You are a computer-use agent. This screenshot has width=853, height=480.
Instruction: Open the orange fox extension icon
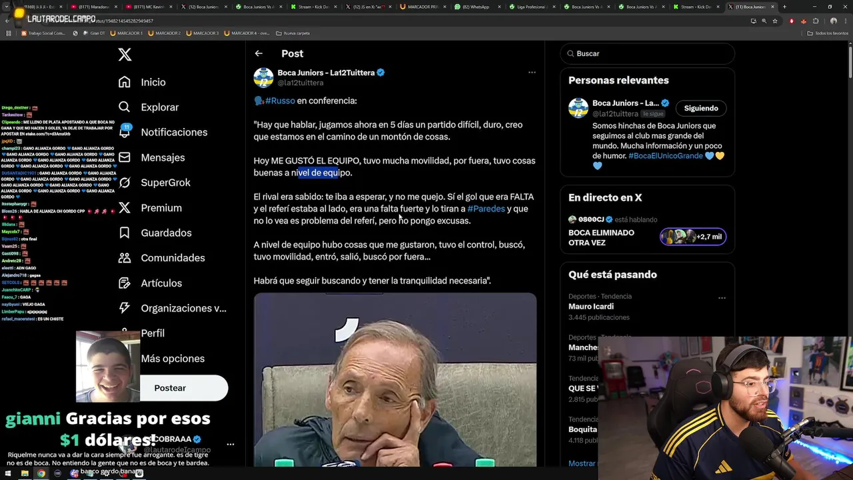(x=804, y=21)
